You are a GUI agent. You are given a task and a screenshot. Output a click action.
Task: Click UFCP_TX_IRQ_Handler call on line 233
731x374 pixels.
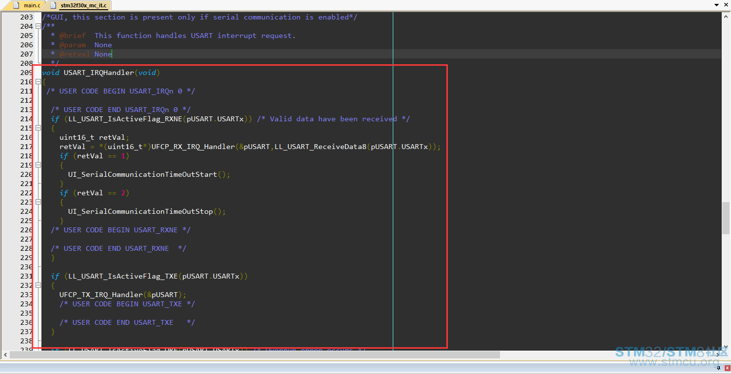(x=101, y=295)
